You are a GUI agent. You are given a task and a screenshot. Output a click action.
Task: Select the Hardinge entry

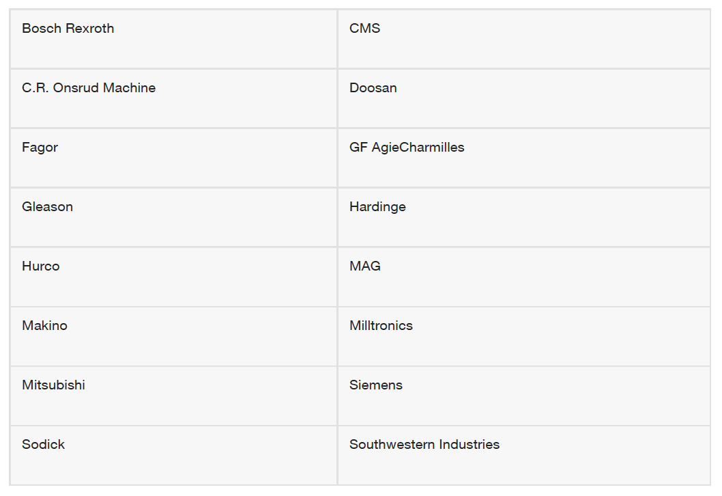click(524, 217)
